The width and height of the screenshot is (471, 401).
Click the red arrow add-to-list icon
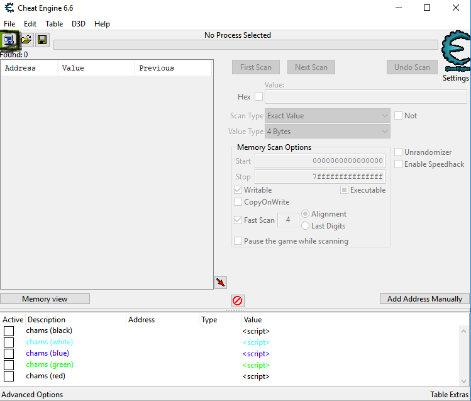pos(221,283)
